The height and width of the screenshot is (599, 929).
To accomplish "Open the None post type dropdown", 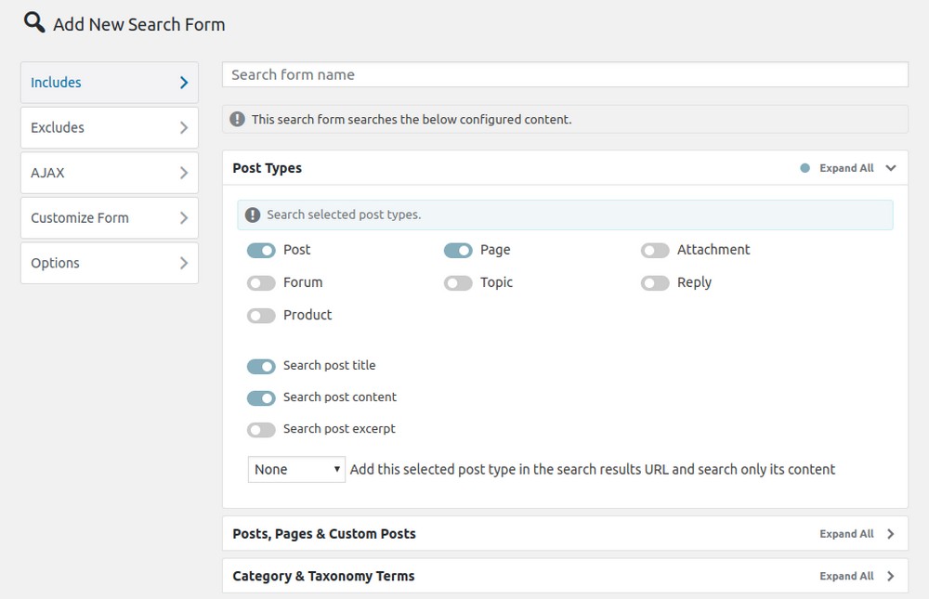I will (296, 469).
